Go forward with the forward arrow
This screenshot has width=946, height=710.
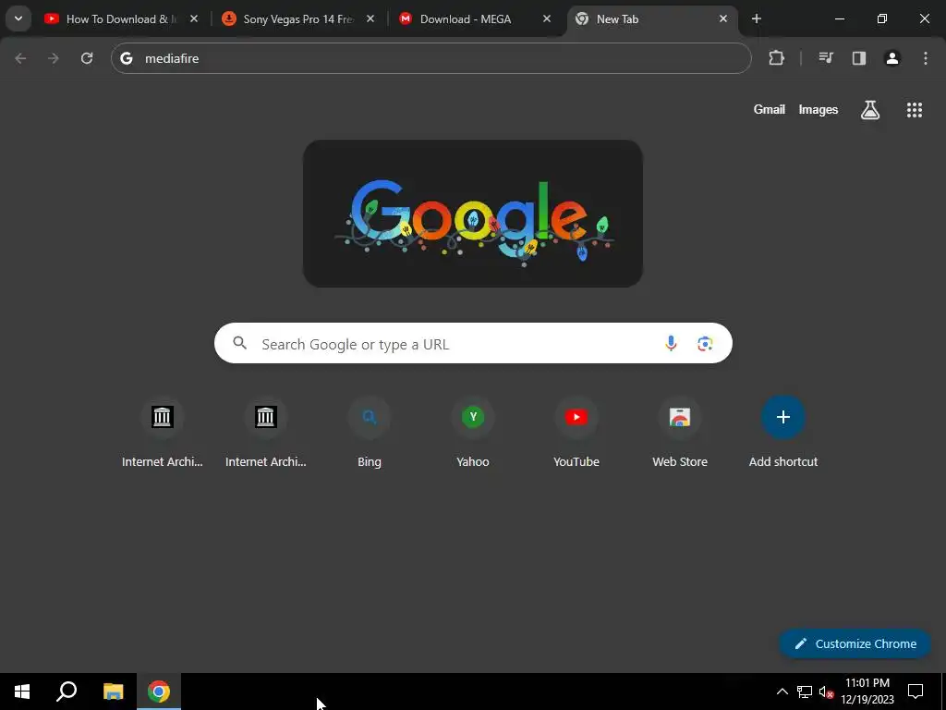tap(54, 58)
